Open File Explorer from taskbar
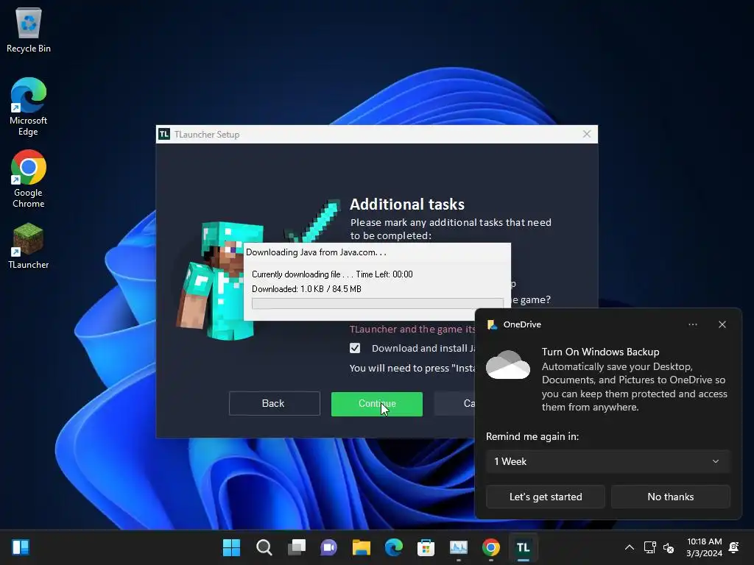 click(361, 547)
